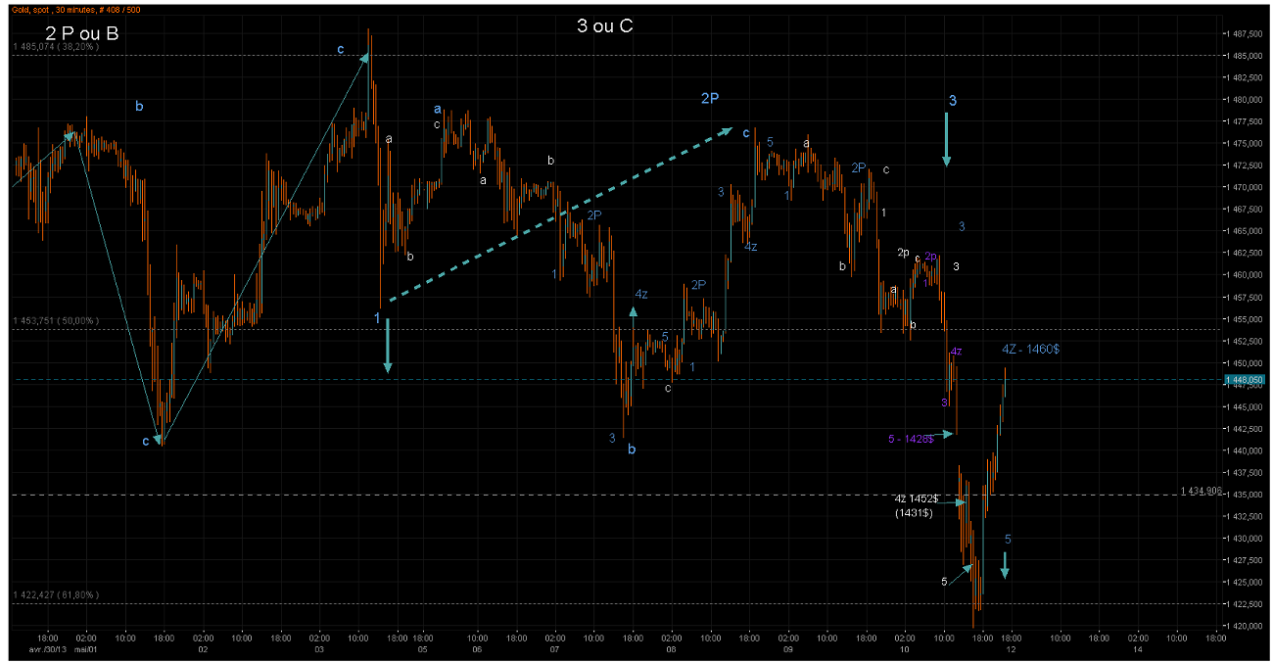Click the down arrow under the blue 5
The width and height of the screenshot is (1273, 663).
click(1005, 564)
